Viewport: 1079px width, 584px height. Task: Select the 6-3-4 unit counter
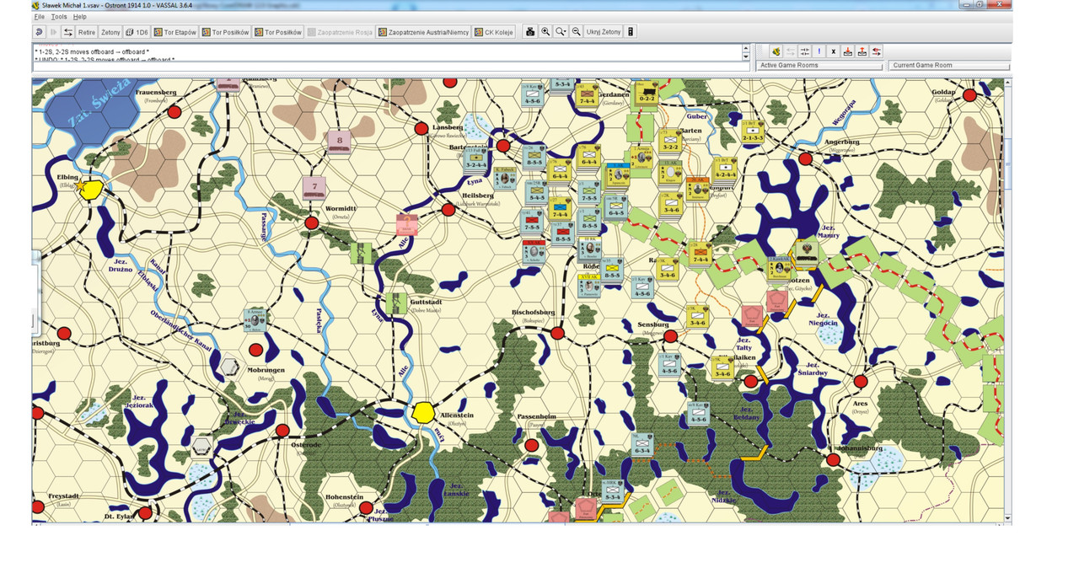pyautogui.click(x=644, y=446)
